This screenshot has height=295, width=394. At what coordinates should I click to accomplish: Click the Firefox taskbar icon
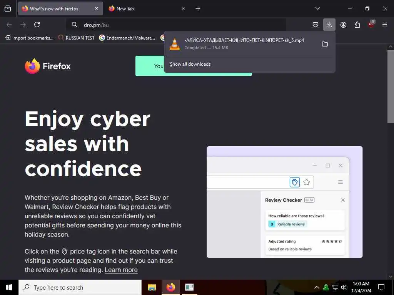click(x=170, y=287)
